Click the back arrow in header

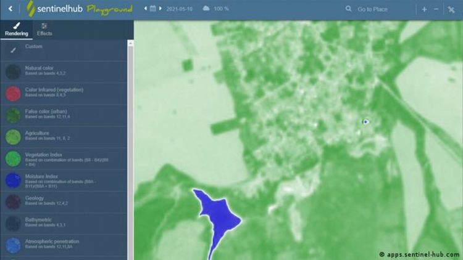pyautogui.click(x=10, y=9)
